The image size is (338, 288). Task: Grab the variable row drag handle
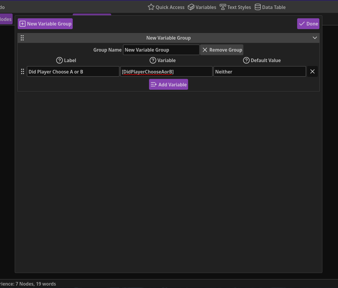(x=22, y=71)
